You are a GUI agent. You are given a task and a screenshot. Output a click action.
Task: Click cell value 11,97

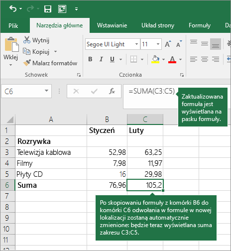(x=145, y=163)
